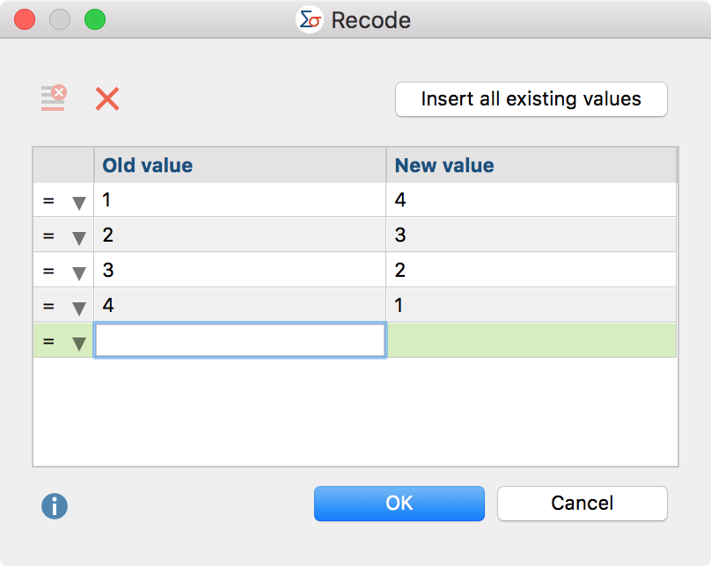
Task: Cancel the Recode dialog
Action: pos(582,503)
